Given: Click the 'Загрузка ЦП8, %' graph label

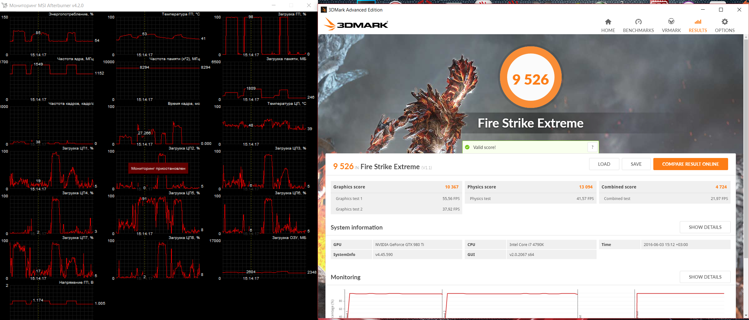Looking at the screenshot, I should pyautogui.click(x=184, y=238).
